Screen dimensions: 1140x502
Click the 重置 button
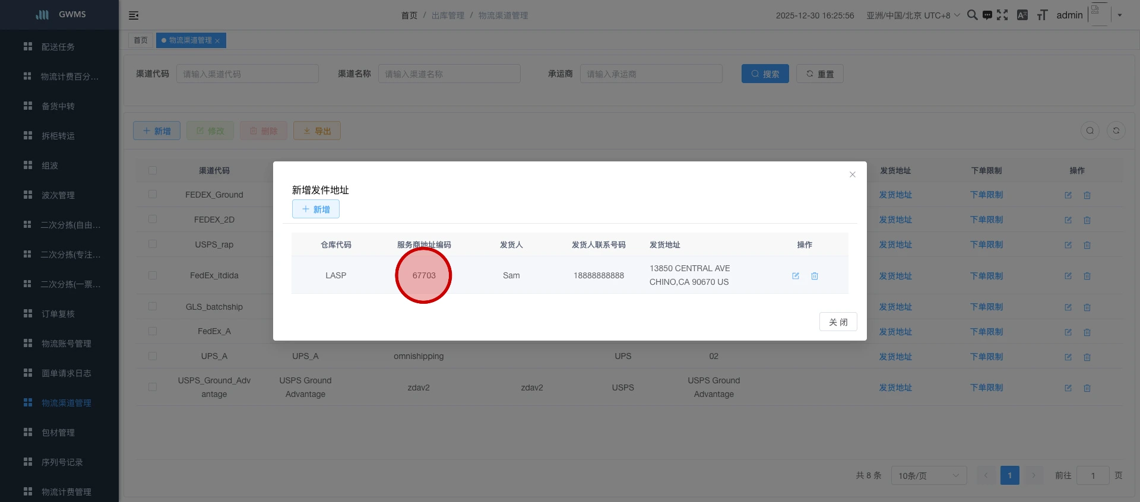tap(820, 74)
